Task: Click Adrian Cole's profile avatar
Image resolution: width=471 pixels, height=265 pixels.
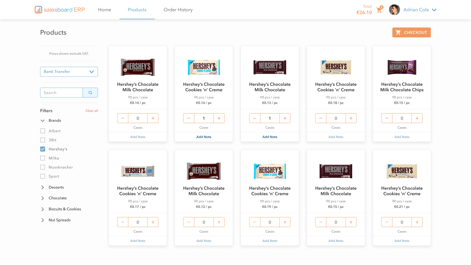Action: click(x=394, y=10)
